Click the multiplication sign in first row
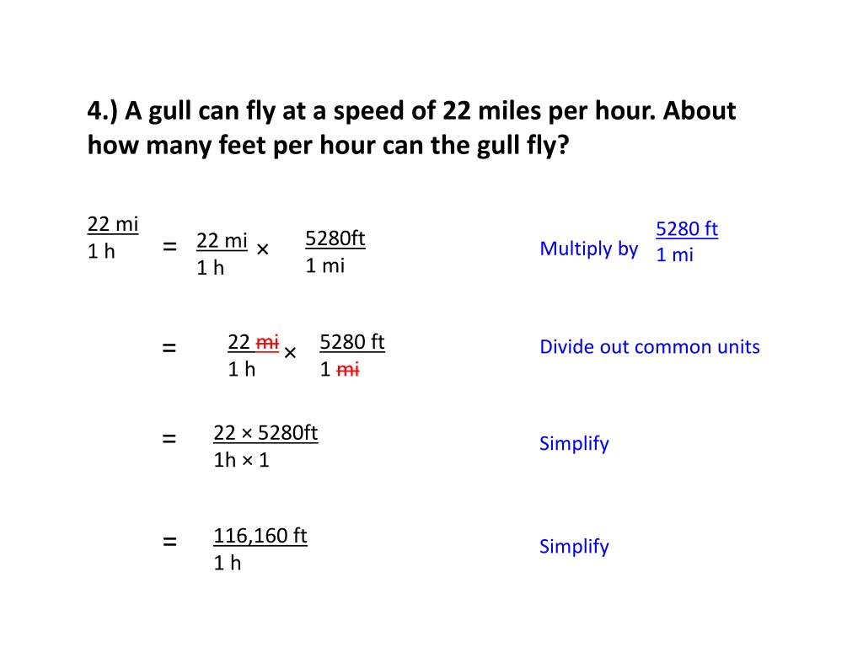Screen dimensions: 863x647 (x=263, y=249)
